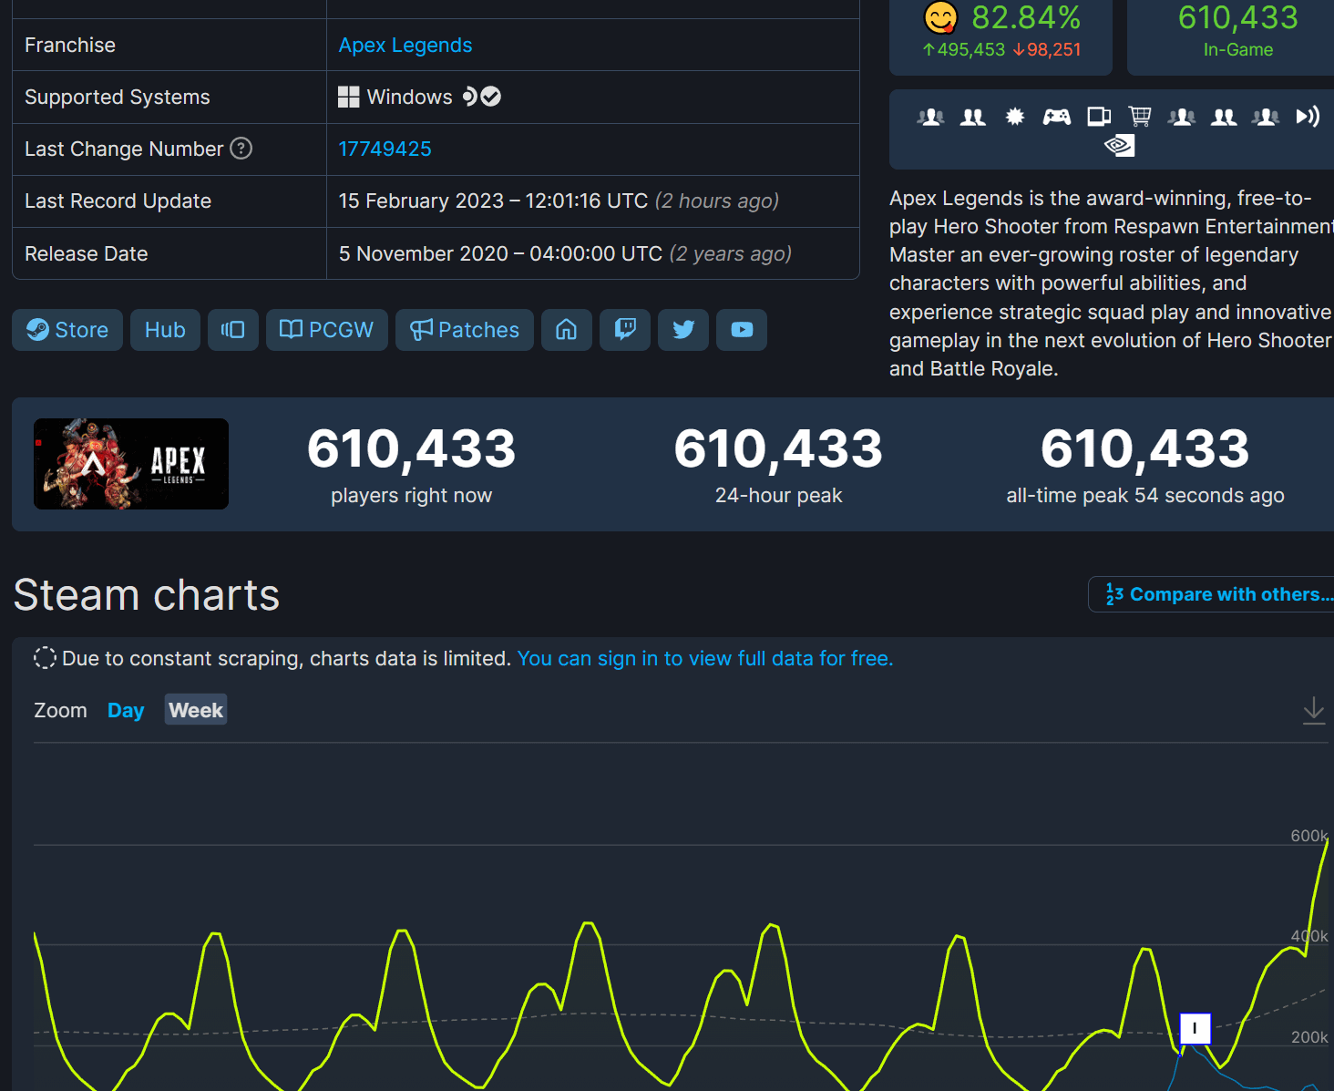This screenshot has width=1334, height=1091.
Task: Open the YouTube icon link
Action: click(x=742, y=330)
